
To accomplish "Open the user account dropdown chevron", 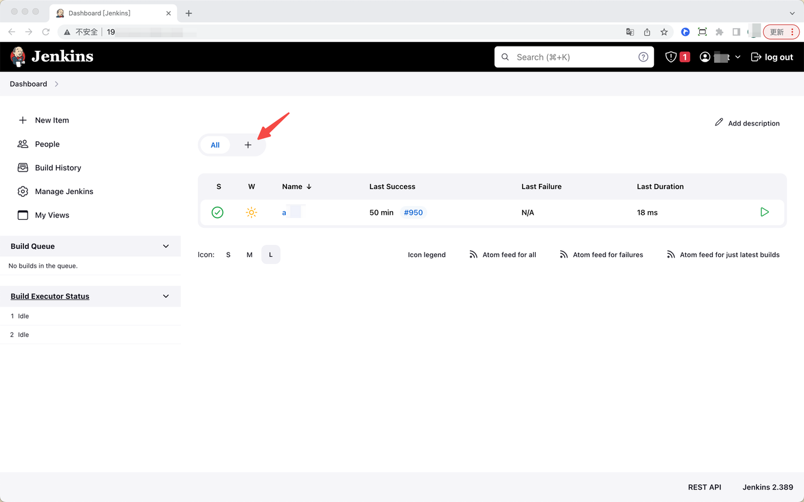I will coord(737,57).
